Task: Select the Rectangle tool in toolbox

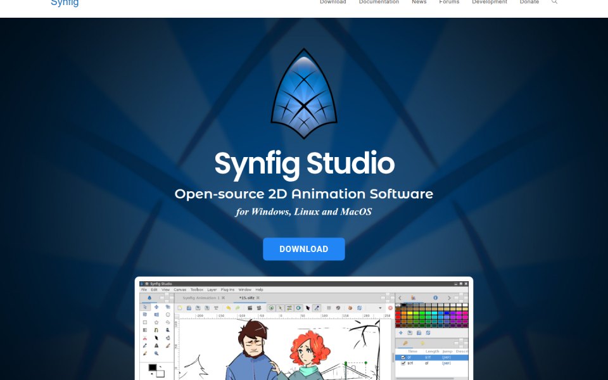Action: coord(145,322)
